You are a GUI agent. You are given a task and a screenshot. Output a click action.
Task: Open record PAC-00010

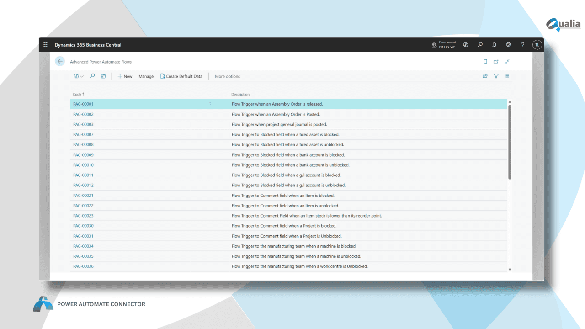pyautogui.click(x=83, y=165)
